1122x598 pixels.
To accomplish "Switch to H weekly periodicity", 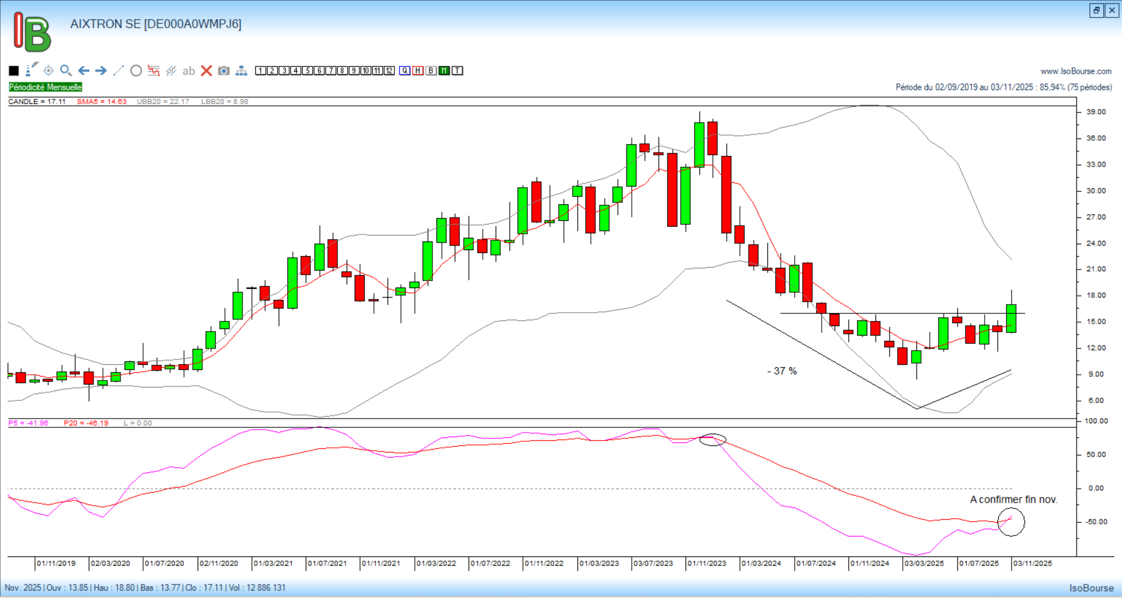I will [418, 71].
